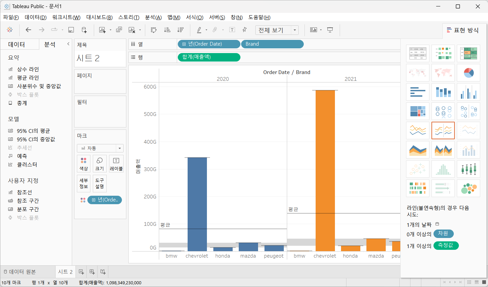
Task: Open the 분석(A) menu
Action: (x=153, y=17)
